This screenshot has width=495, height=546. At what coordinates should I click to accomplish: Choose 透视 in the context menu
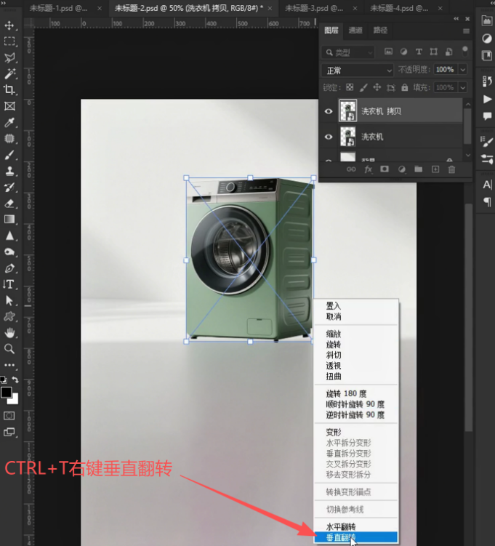(x=355, y=366)
